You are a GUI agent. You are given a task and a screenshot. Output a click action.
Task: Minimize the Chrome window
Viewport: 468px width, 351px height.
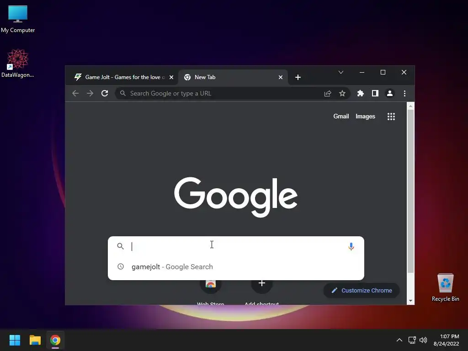(x=362, y=73)
